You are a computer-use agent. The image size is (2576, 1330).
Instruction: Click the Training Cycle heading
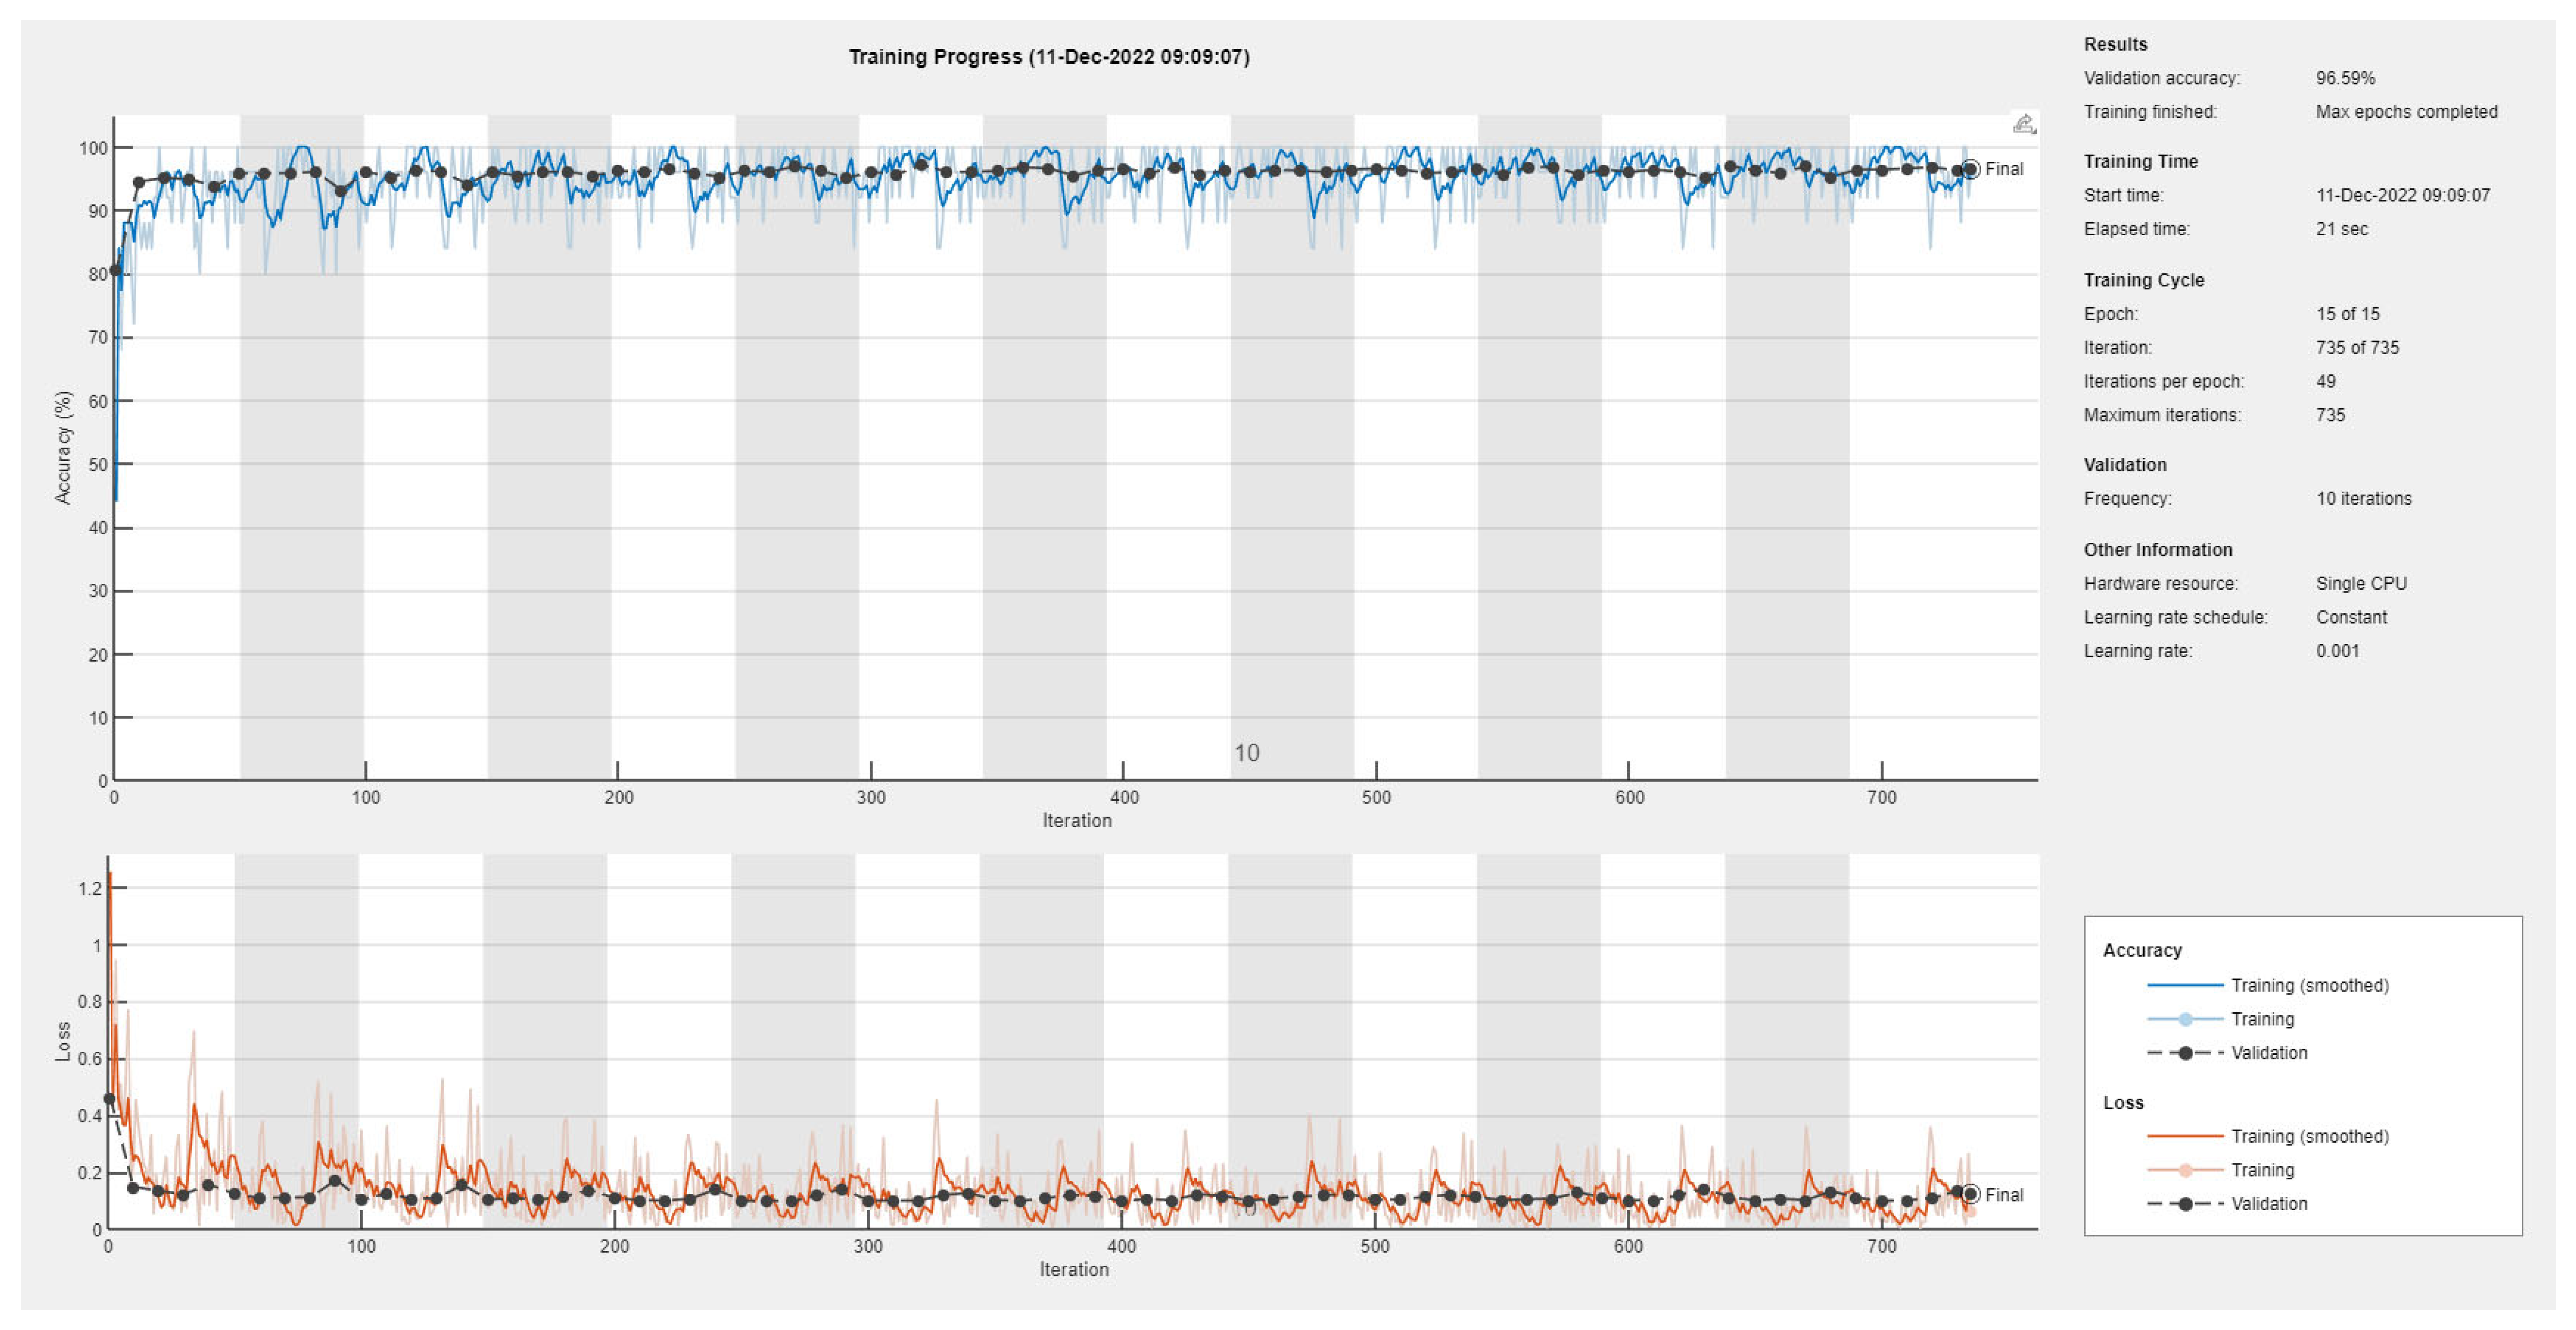[2143, 280]
